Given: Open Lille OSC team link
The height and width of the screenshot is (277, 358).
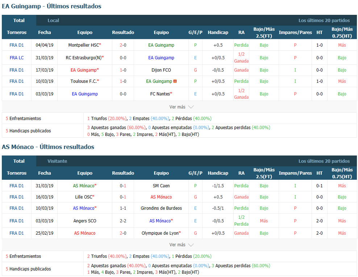Looking at the screenshot, I should pos(84,197).
